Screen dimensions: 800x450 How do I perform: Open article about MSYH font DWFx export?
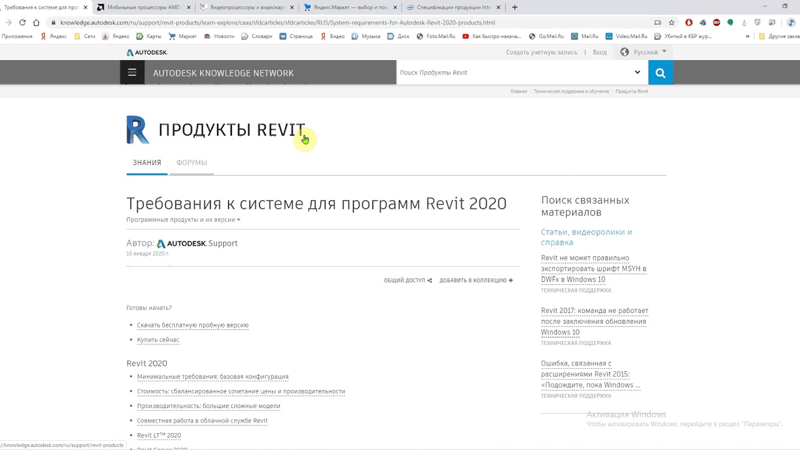594,269
